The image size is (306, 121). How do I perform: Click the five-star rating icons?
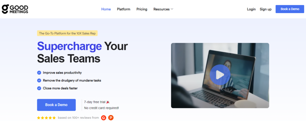(46, 118)
